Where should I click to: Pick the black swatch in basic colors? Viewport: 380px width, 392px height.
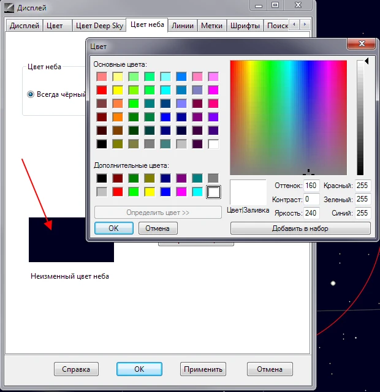coord(102,145)
